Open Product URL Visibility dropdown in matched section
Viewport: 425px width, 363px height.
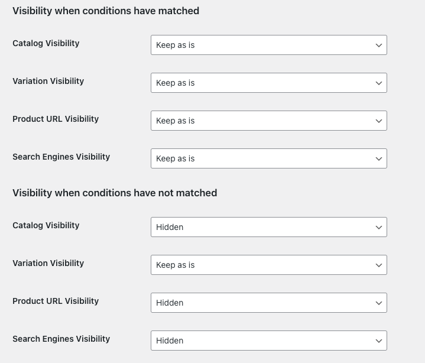click(268, 121)
